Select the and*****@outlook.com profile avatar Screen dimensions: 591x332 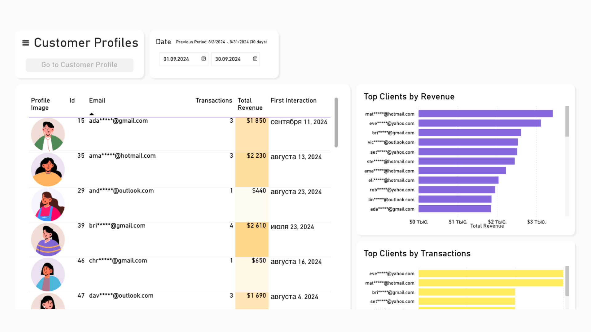click(48, 205)
